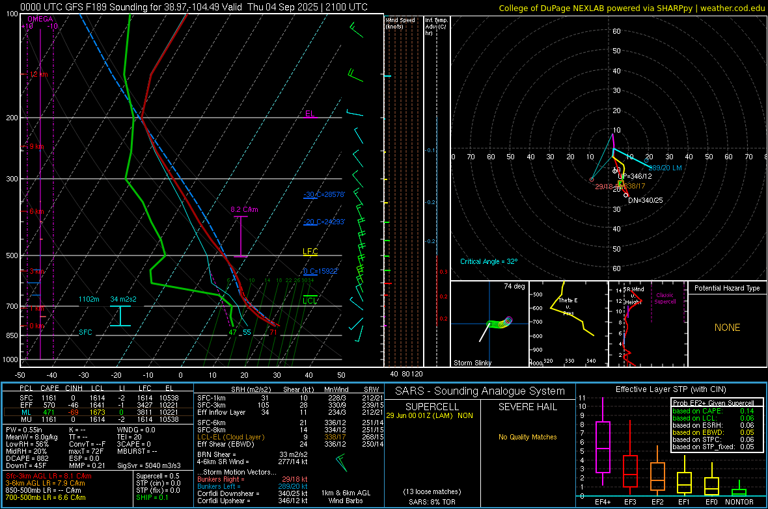Screen dimensions: 768x509
Task: Click the DCAPE = 882 value
Action: (x=27, y=458)
